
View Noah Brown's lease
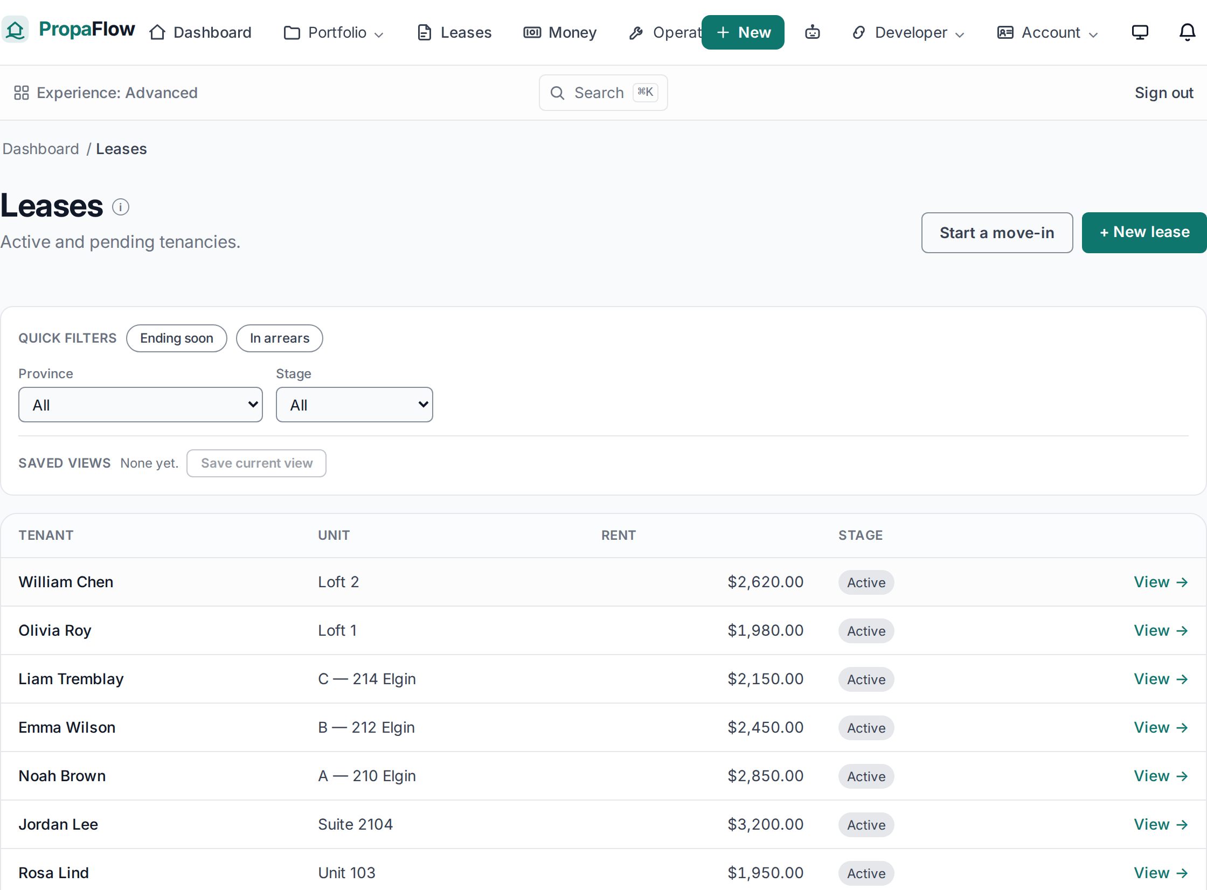(x=1161, y=776)
